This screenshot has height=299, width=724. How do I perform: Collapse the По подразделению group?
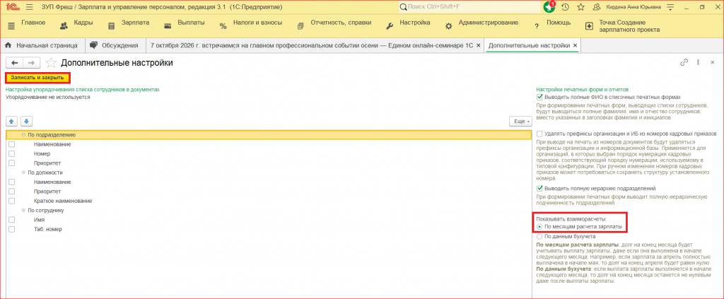(23, 135)
